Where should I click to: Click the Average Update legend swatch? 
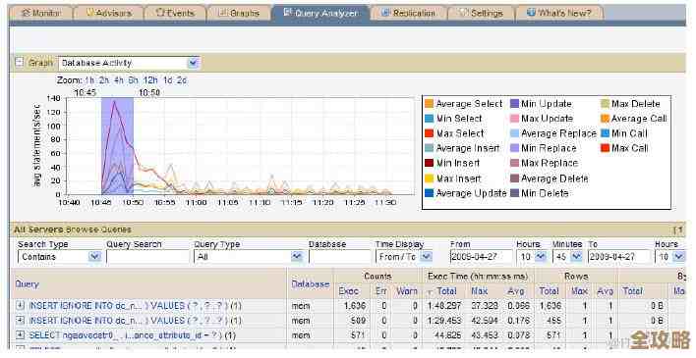pos(429,193)
